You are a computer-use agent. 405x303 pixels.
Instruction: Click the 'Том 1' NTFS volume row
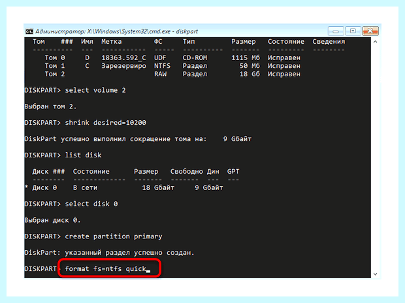click(172, 66)
